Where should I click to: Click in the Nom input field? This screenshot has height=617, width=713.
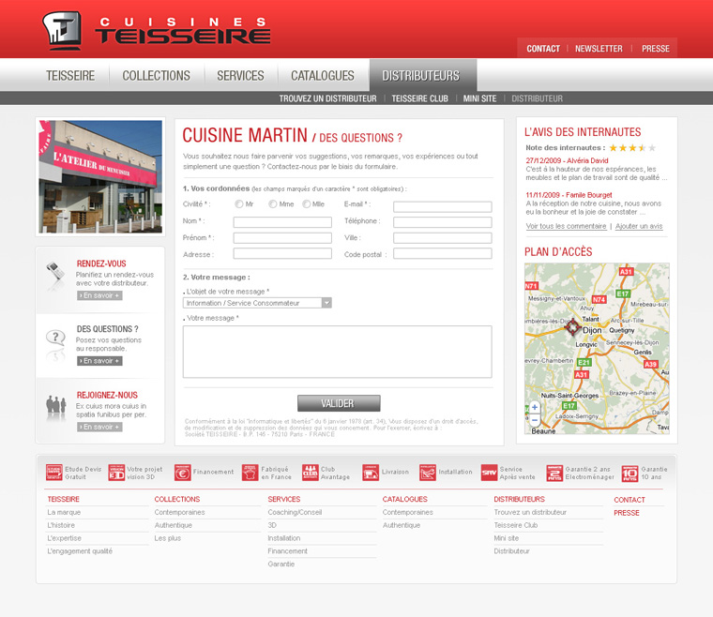(x=282, y=221)
